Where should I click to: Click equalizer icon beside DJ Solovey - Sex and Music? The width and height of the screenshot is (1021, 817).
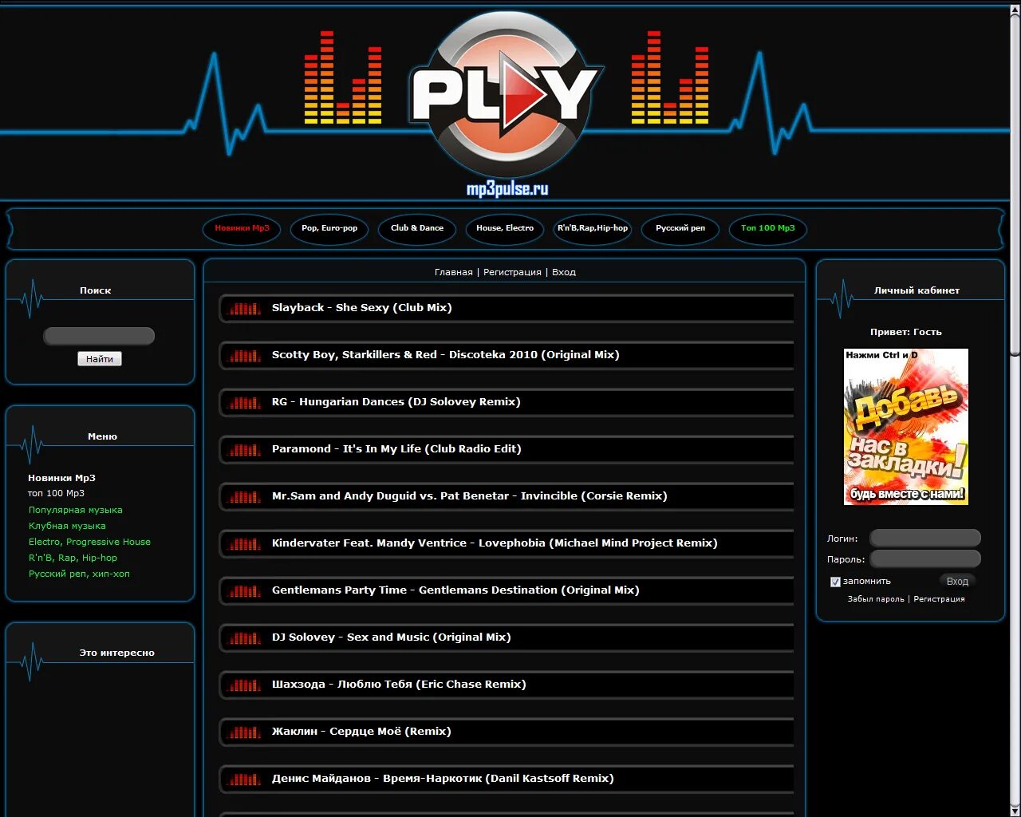pos(245,638)
